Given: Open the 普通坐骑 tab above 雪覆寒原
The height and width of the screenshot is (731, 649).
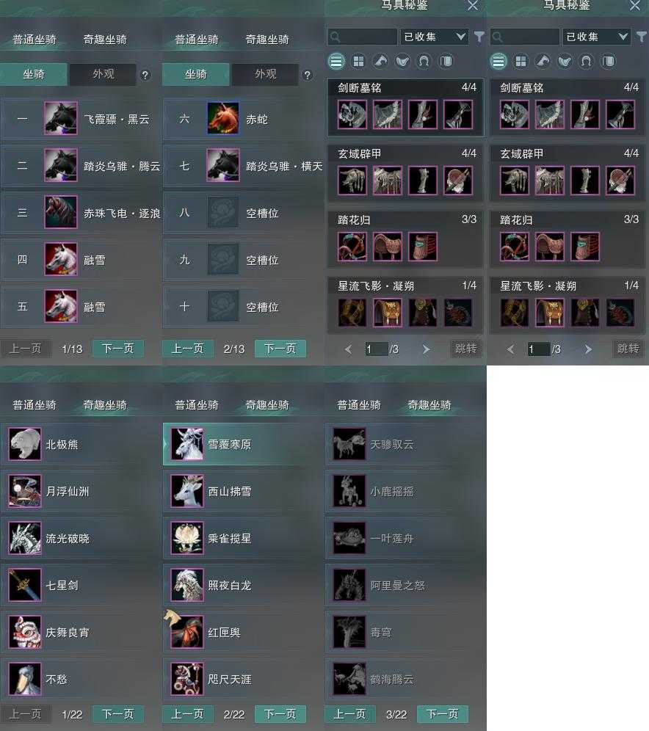Looking at the screenshot, I should point(196,404).
